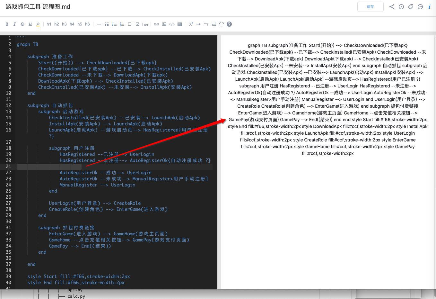Viewport: 436px width, 299px height.
Task: Insert an unchecked task checkbox
Action: click(130, 24)
